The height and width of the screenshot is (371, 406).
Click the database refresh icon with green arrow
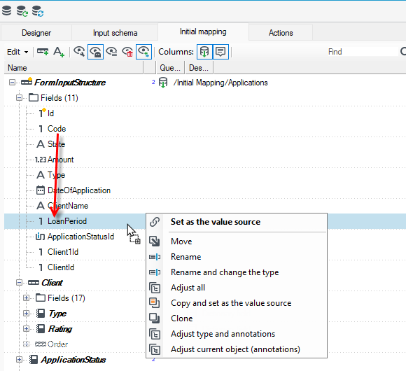pyautogui.click(x=22, y=11)
